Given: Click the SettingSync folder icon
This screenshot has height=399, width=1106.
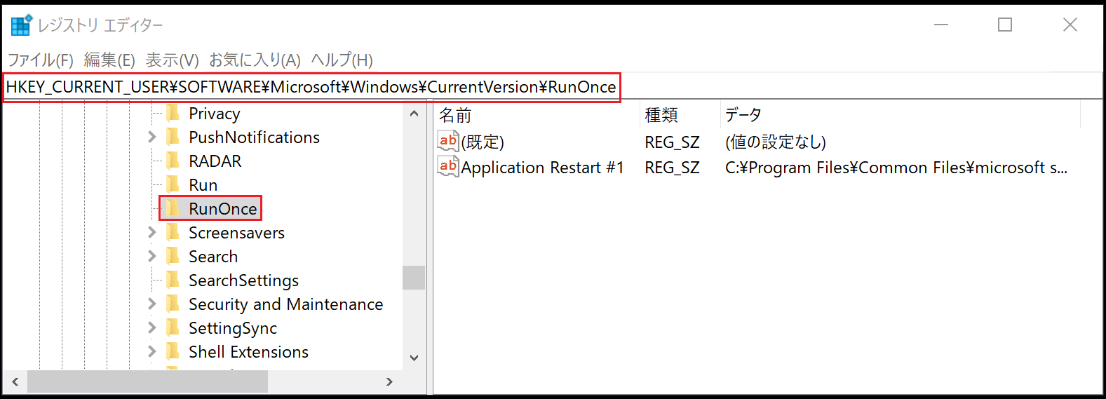Looking at the screenshot, I should [173, 327].
